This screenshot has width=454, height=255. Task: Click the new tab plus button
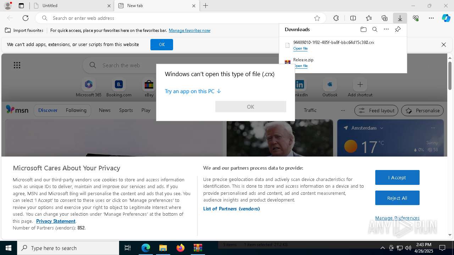tap(206, 6)
